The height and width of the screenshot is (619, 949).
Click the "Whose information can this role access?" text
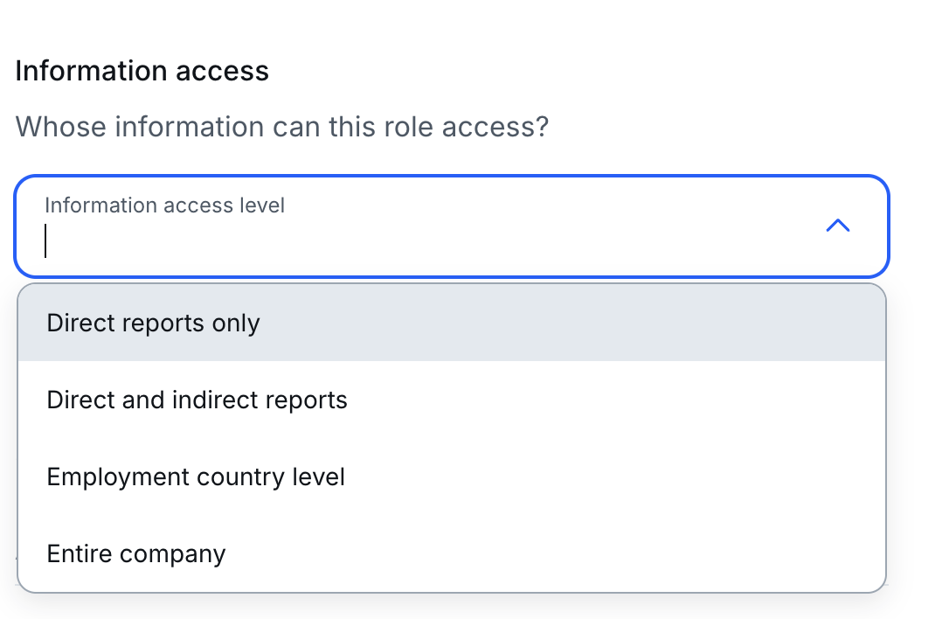point(282,127)
